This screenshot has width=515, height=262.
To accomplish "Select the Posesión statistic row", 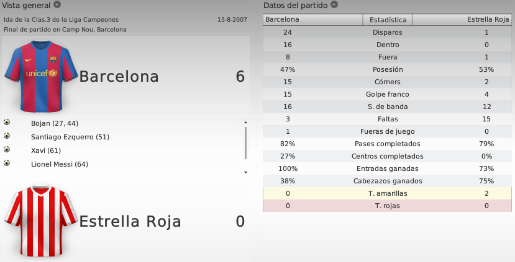I will (x=387, y=69).
